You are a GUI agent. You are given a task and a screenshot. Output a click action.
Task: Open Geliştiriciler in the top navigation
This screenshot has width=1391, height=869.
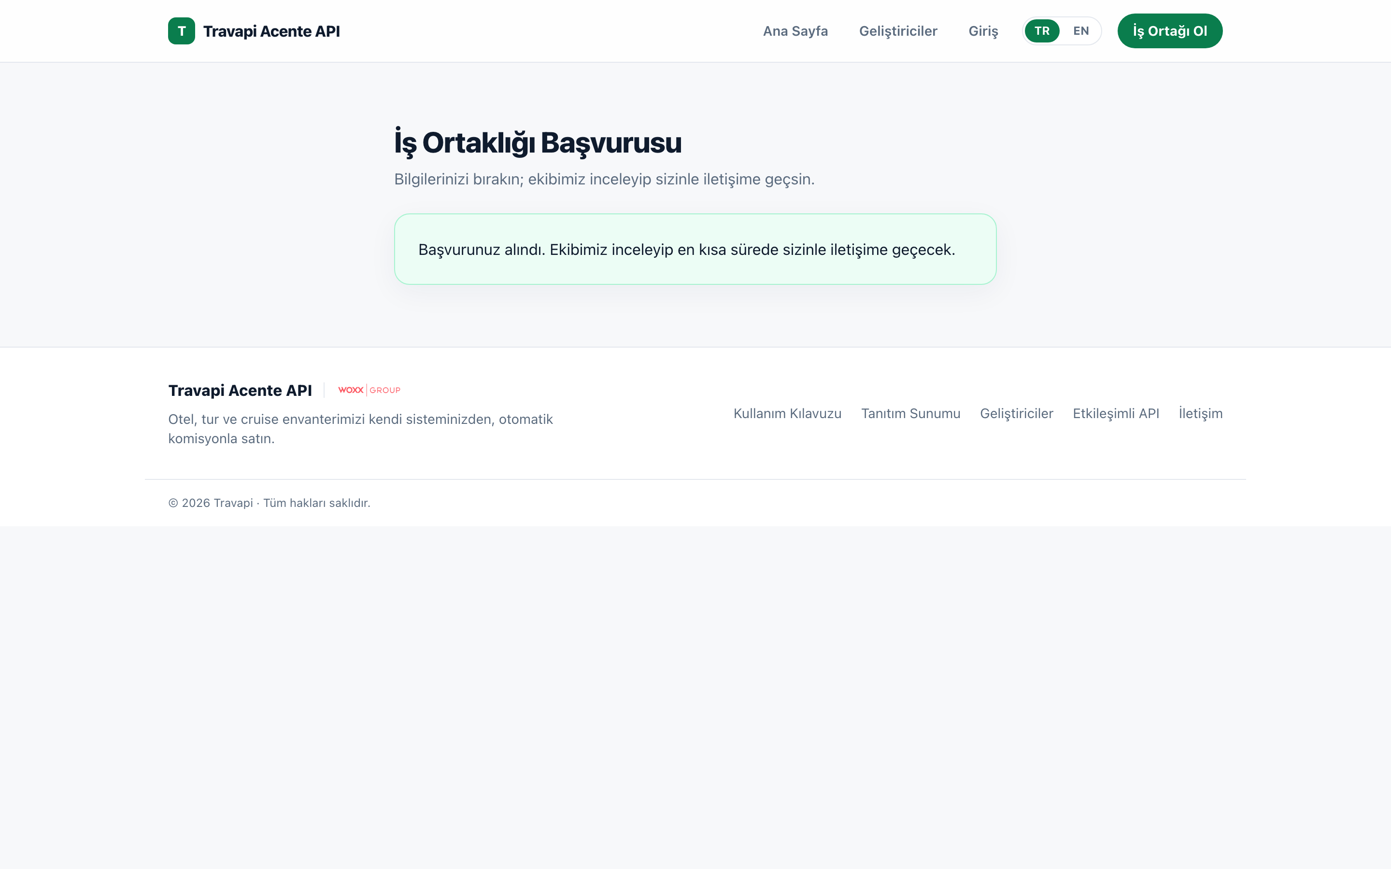pyautogui.click(x=898, y=31)
